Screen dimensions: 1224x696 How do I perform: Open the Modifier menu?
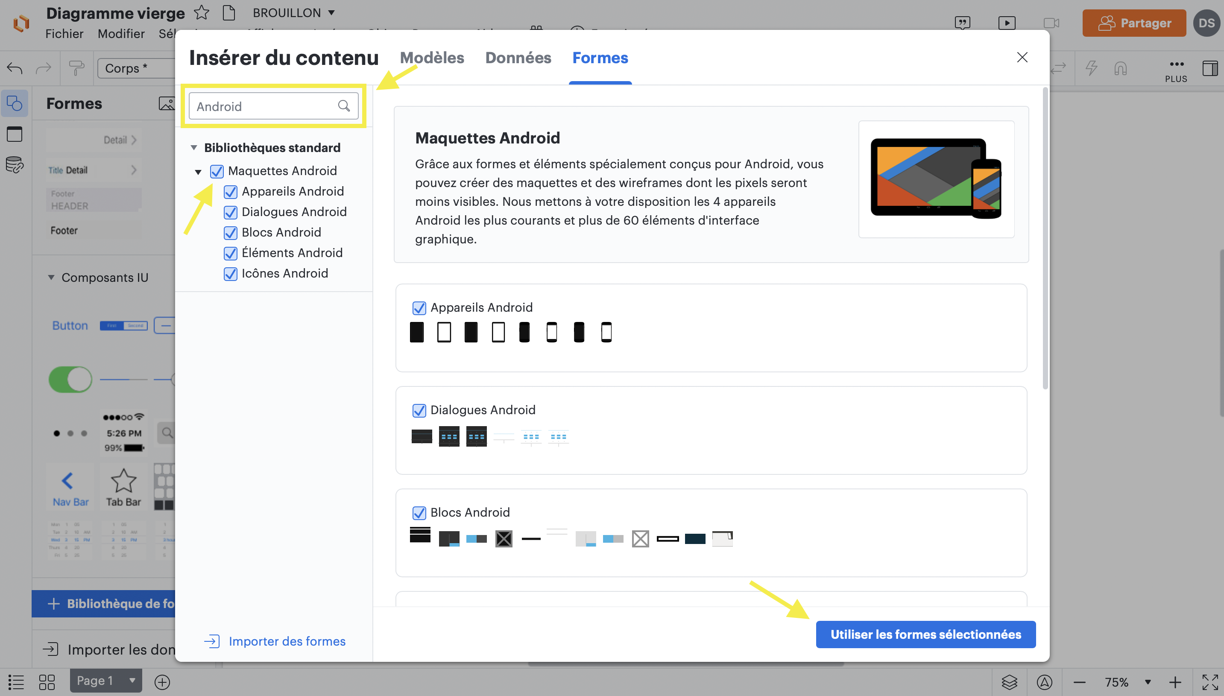[121, 34]
